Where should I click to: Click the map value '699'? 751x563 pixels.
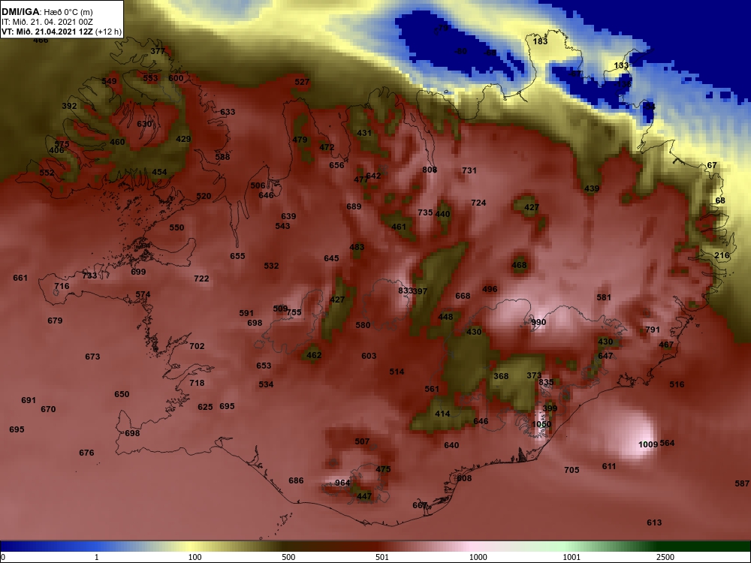pos(138,272)
